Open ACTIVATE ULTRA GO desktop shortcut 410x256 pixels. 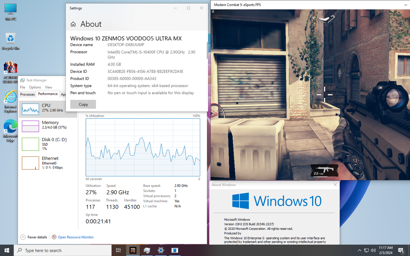pos(11,72)
